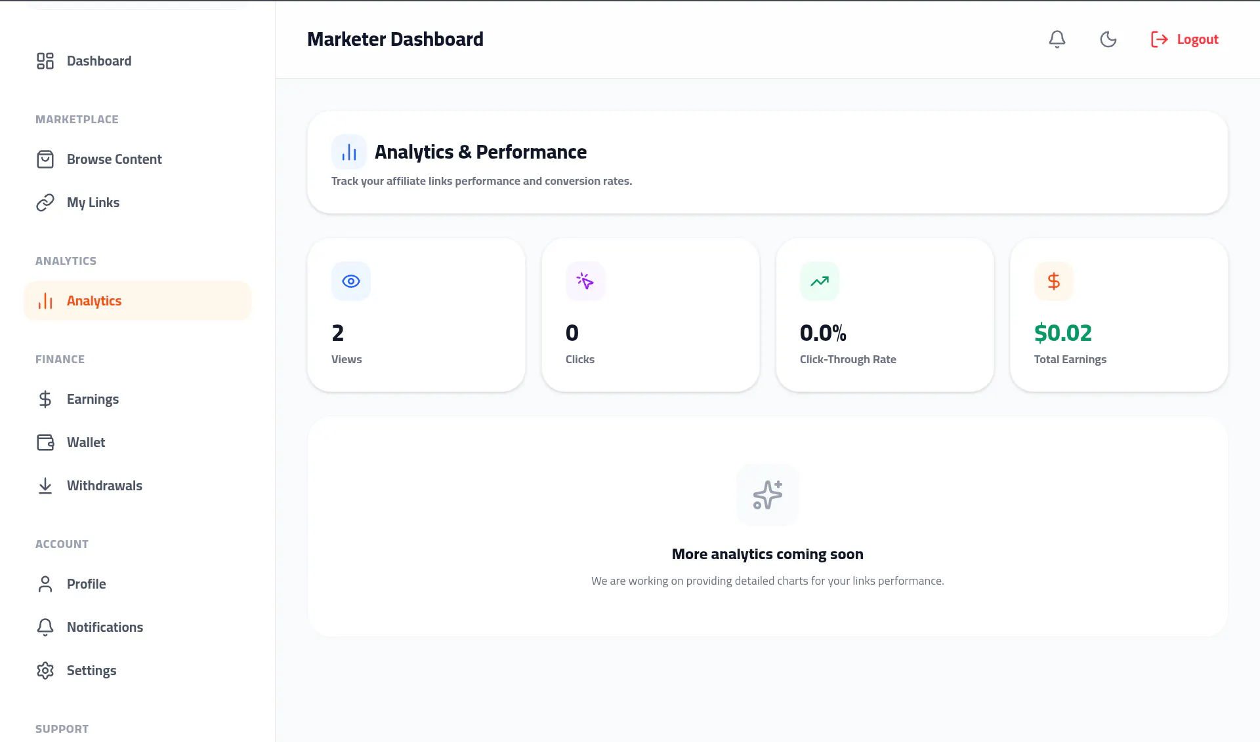The image size is (1260, 742).
Task: Click the Marketer Dashboard title
Action: point(395,39)
